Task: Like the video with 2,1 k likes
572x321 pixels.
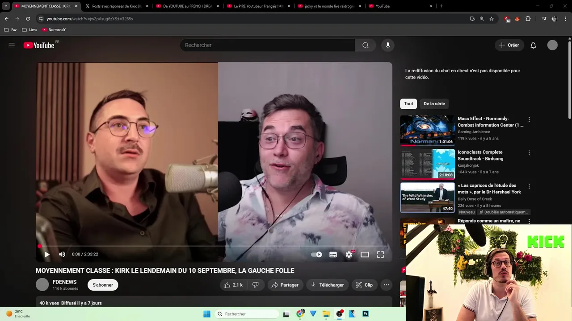Action: [x=233, y=285]
